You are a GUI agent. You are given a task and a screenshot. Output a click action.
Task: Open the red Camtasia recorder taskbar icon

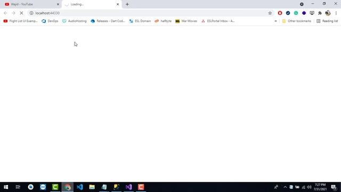pyautogui.click(x=141, y=187)
